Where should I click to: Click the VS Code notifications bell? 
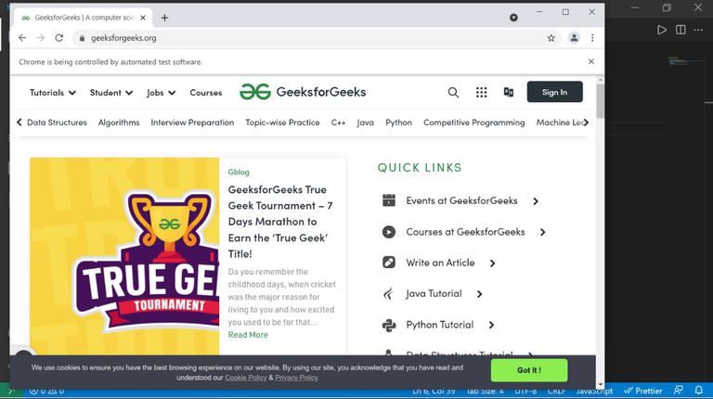point(698,391)
